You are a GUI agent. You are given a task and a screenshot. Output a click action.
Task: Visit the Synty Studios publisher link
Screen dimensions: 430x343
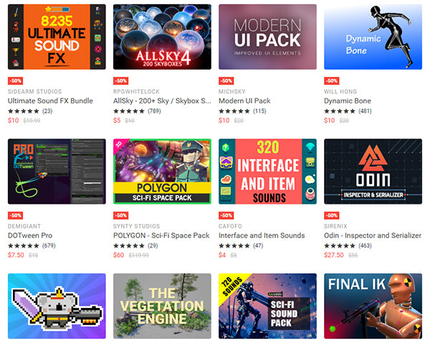coord(136,226)
